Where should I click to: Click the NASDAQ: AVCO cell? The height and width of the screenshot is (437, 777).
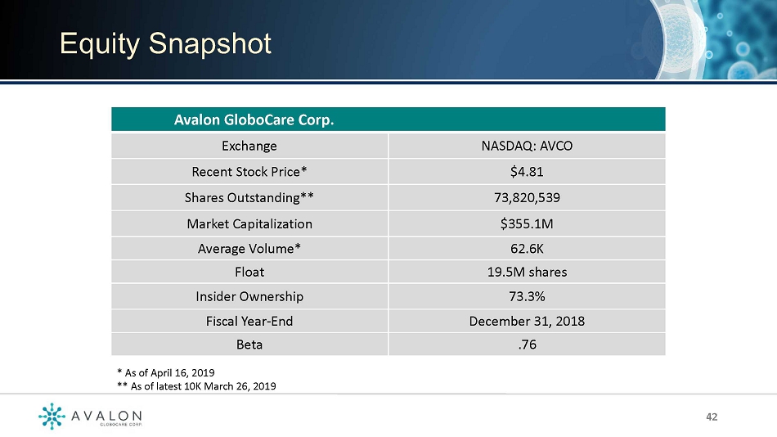click(x=526, y=146)
